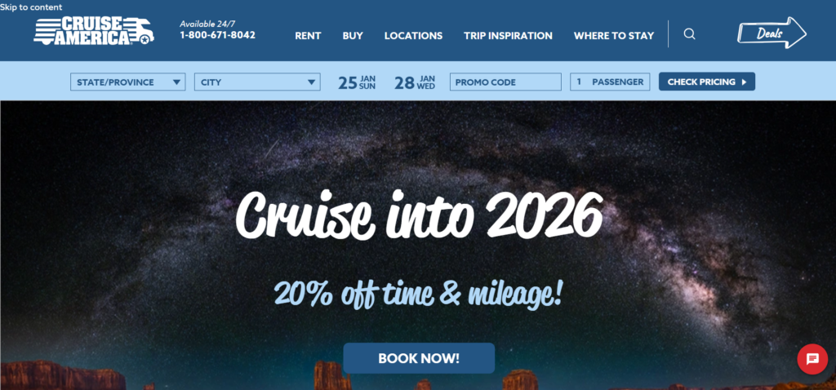Open the Rent menu

click(308, 36)
